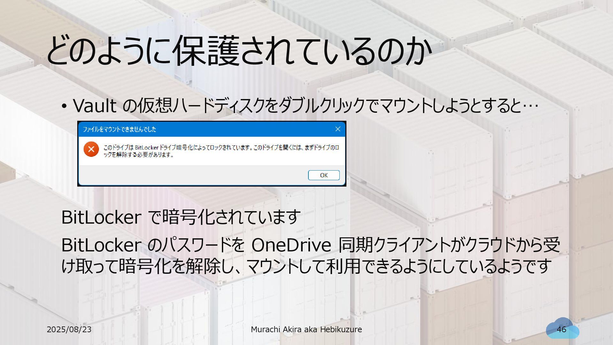Click the bullet line starting with Vault の仮想ハードディスク

[x=300, y=105]
